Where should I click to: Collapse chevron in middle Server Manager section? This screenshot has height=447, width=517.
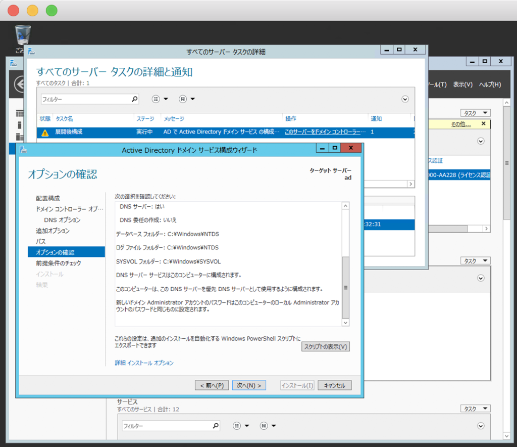[x=481, y=278]
